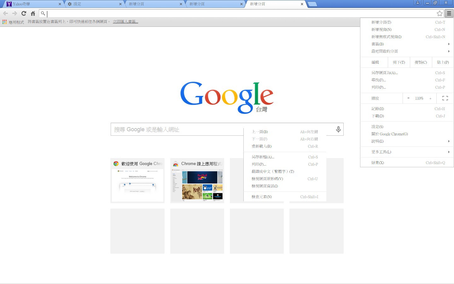Viewport: 454px width, 284px height.
Task: Increase zoom with the plus button
Action: pos(430,98)
